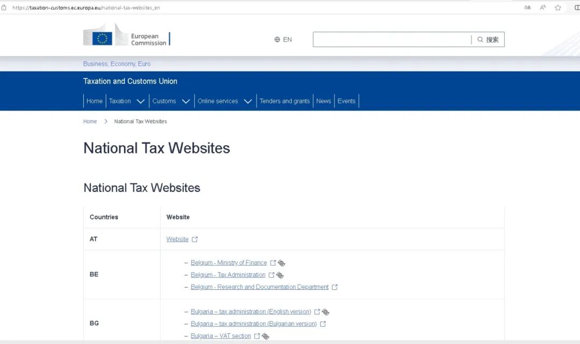This screenshot has width=580, height=344.
Task: Click translation globe icon after Belgium Ministry of Finance
Action: 281,263
